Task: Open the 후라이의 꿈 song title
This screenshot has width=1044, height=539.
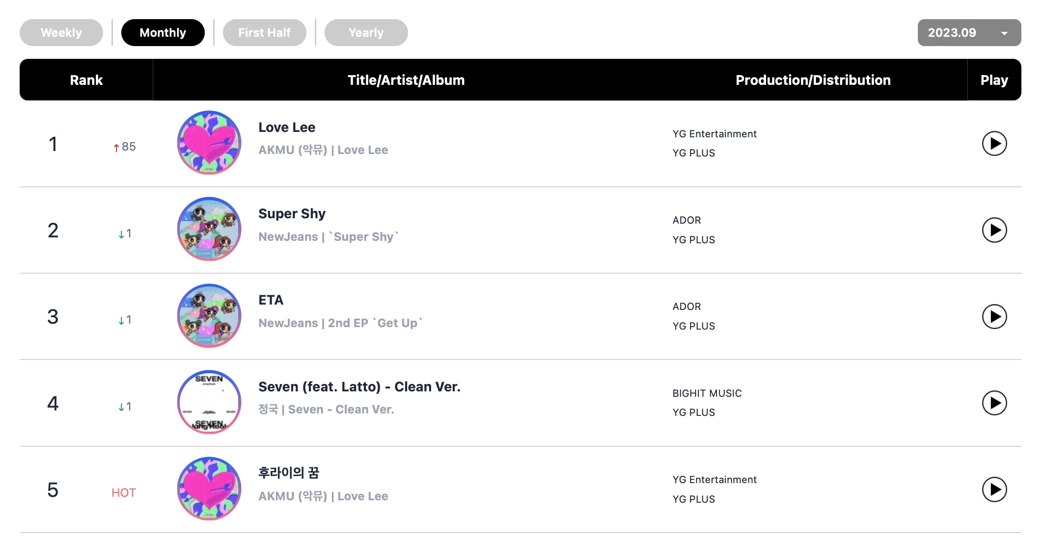Action: point(289,473)
